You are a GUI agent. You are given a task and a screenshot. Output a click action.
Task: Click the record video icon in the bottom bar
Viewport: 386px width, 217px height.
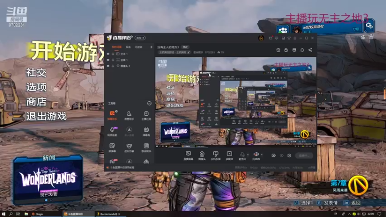[274, 155]
